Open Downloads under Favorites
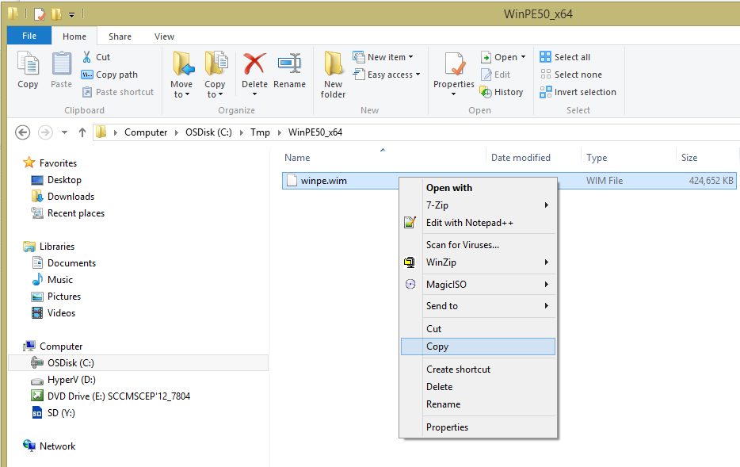The width and height of the screenshot is (740, 467). coord(63,197)
